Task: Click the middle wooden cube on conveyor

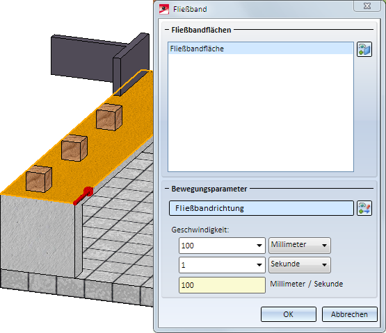Action: point(74,148)
